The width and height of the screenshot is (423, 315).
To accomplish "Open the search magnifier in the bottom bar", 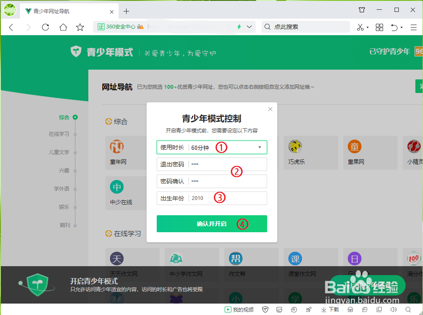I will (x=408, y=309).
